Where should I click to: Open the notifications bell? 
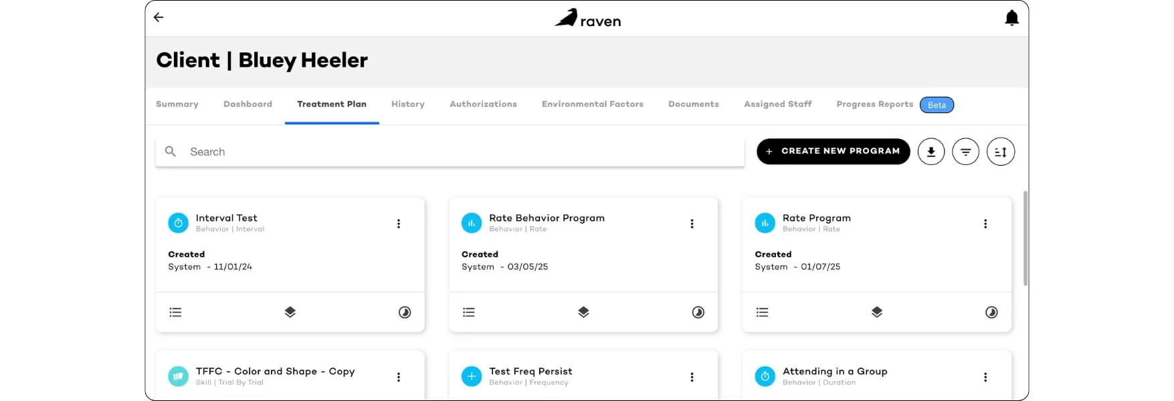(1011, 18)
